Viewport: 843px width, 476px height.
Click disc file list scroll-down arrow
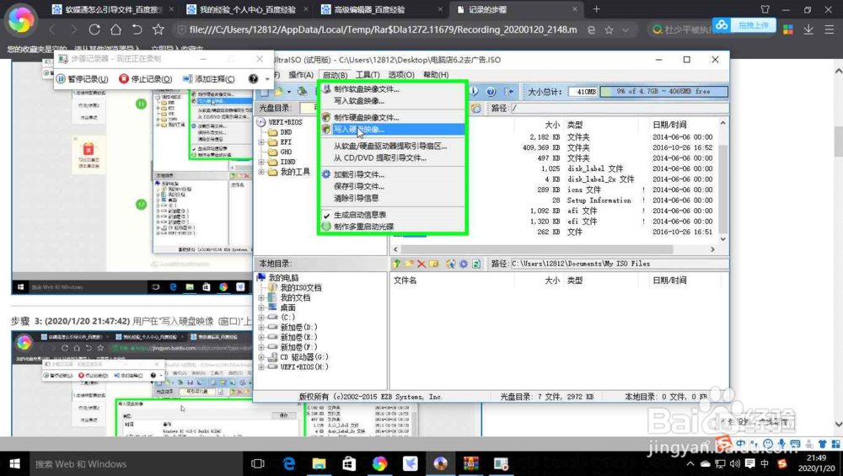(x=723, y=239)
